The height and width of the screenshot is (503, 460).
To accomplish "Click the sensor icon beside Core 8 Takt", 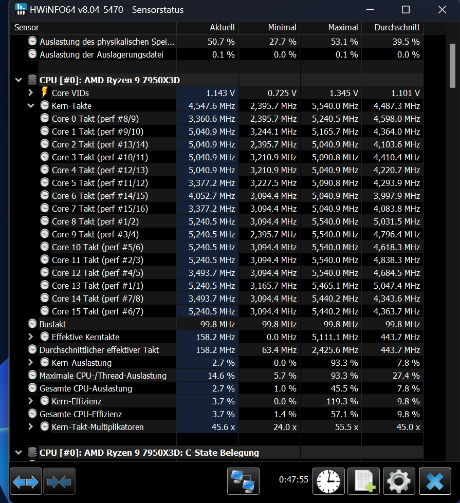I will [x=45, y=221].
